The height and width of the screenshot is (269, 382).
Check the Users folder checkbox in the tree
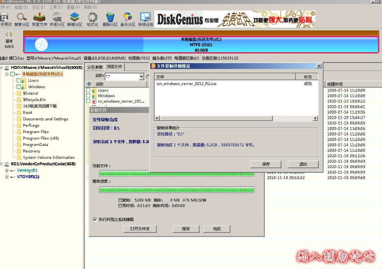(19, 80)
